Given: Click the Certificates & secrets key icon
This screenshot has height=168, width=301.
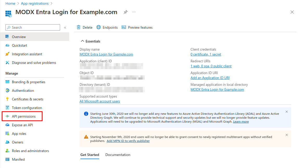Looking at the screenshot, I should point(7,99).
